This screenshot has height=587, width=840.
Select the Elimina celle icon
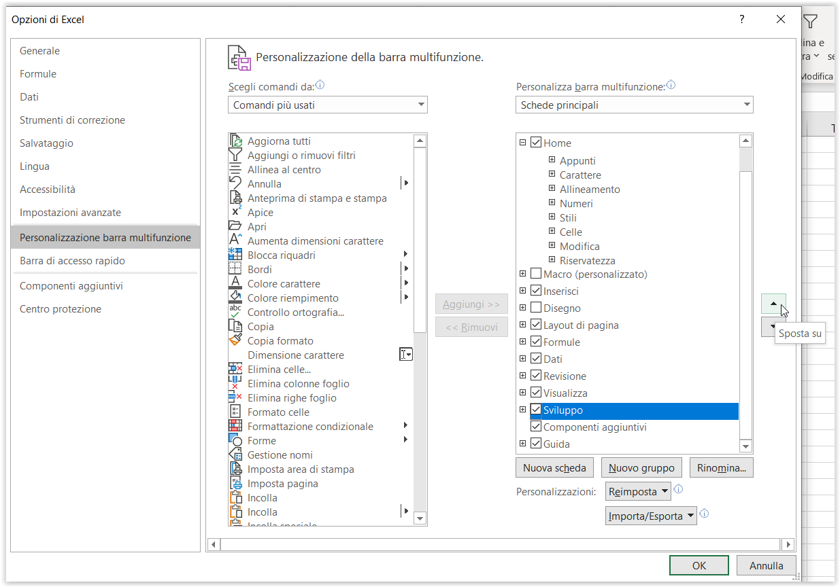[x=235, y=369]
